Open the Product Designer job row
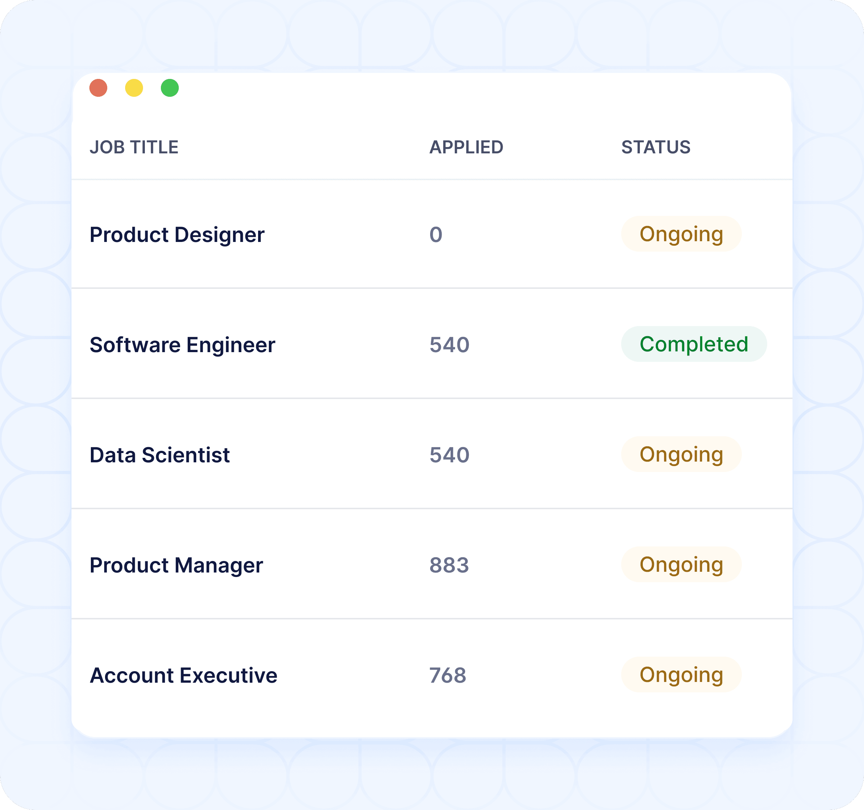Viewport: 864px width, 810px height. 432,234
